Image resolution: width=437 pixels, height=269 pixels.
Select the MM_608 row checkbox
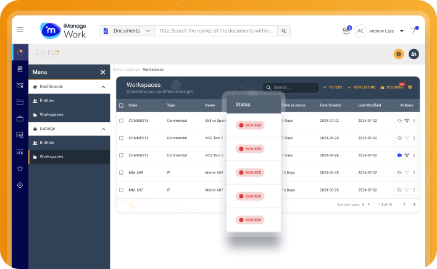[x=121, y=173]
